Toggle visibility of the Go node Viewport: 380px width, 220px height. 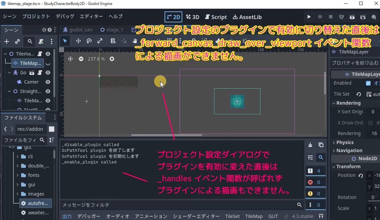tap(48, 73)
